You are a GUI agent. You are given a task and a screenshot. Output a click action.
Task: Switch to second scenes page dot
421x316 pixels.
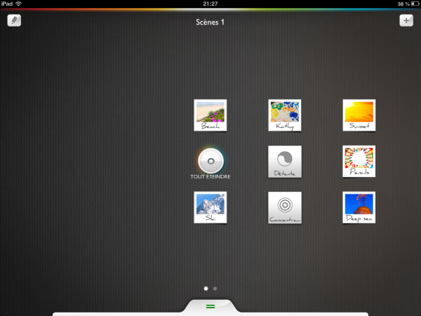pyautogui.click(x=215, y=288)
